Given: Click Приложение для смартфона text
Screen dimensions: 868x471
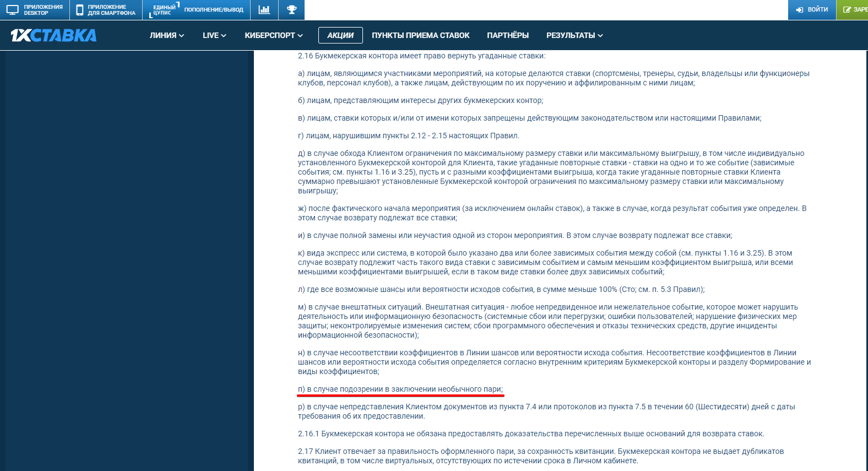Looking at the screenshot, I should coord(111,10).
